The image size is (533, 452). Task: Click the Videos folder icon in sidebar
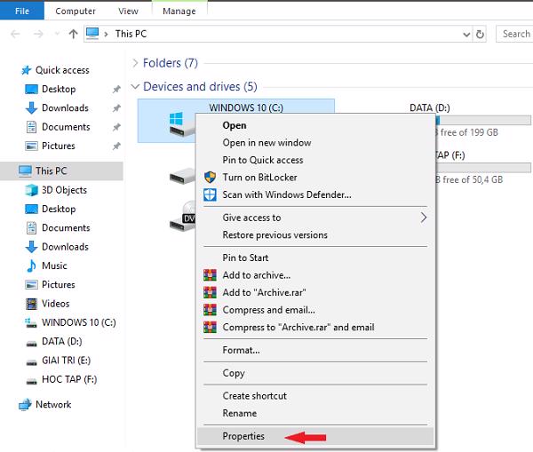pyautogui.click(x=32, y=304)
